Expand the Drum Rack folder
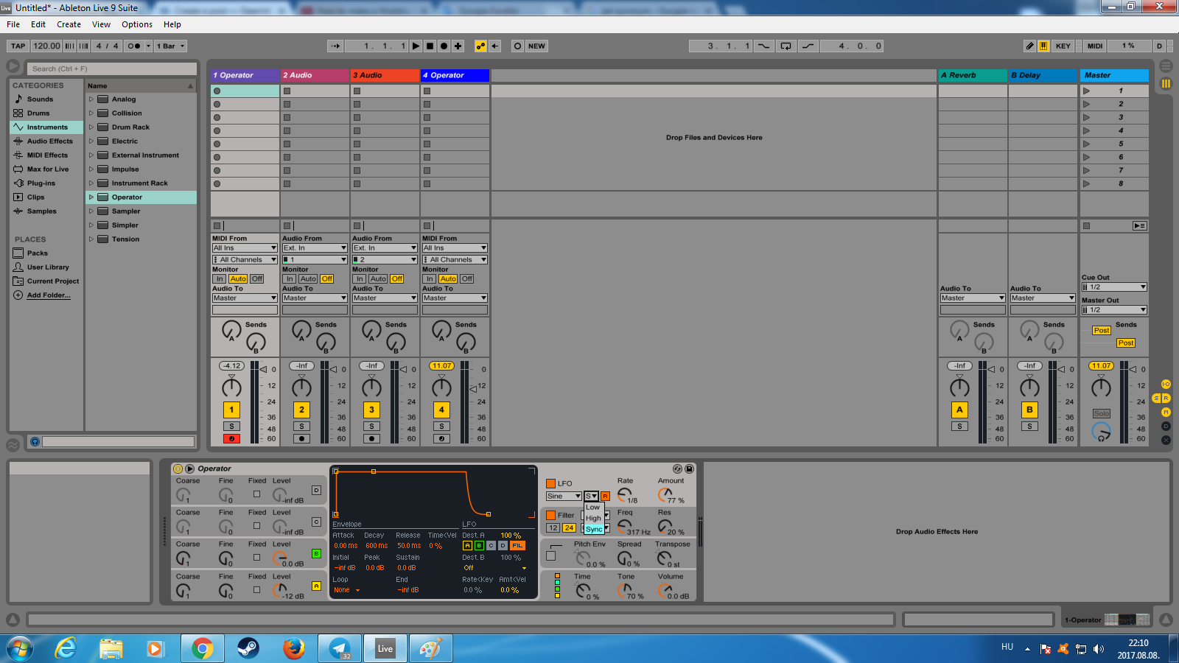Image resolution: width=1179 pixels, height=663 pixels. (91, 127)
